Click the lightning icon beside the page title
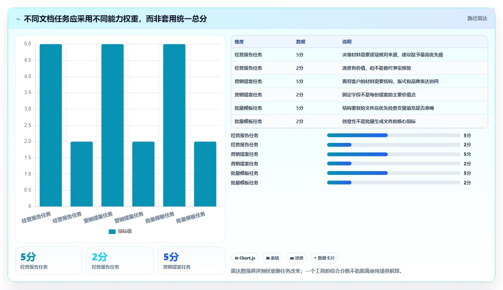Image resolution: width=503 pixels, height=290 pixels. (x=18, y=19)
